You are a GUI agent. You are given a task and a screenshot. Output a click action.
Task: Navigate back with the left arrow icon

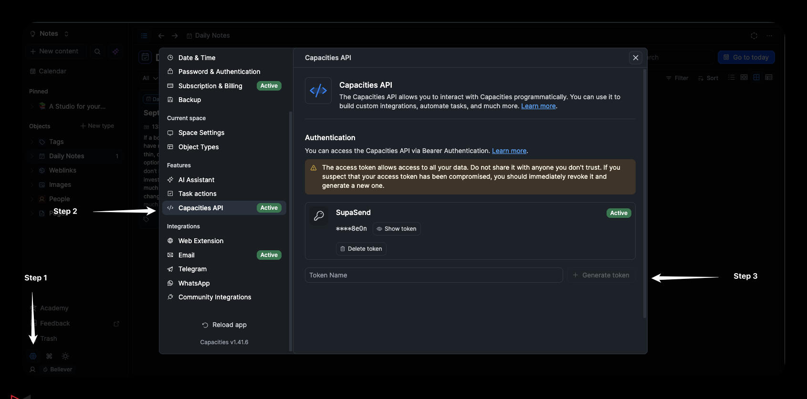pyautogui.click(x=161, y=36)
